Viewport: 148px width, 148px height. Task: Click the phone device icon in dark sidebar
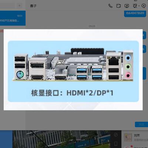[116, 144]
